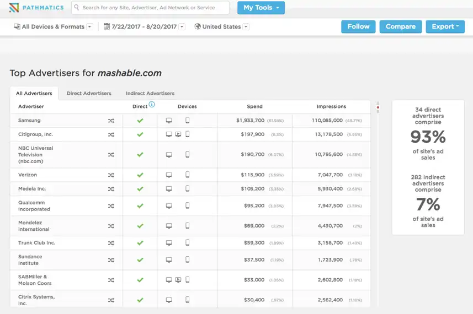Click shuffle icon for Mondelez International

pos(111,226)
